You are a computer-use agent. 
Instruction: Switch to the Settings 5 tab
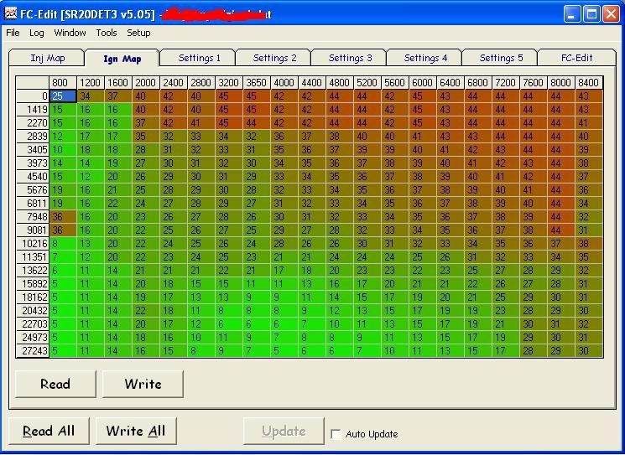pos(501,58)
